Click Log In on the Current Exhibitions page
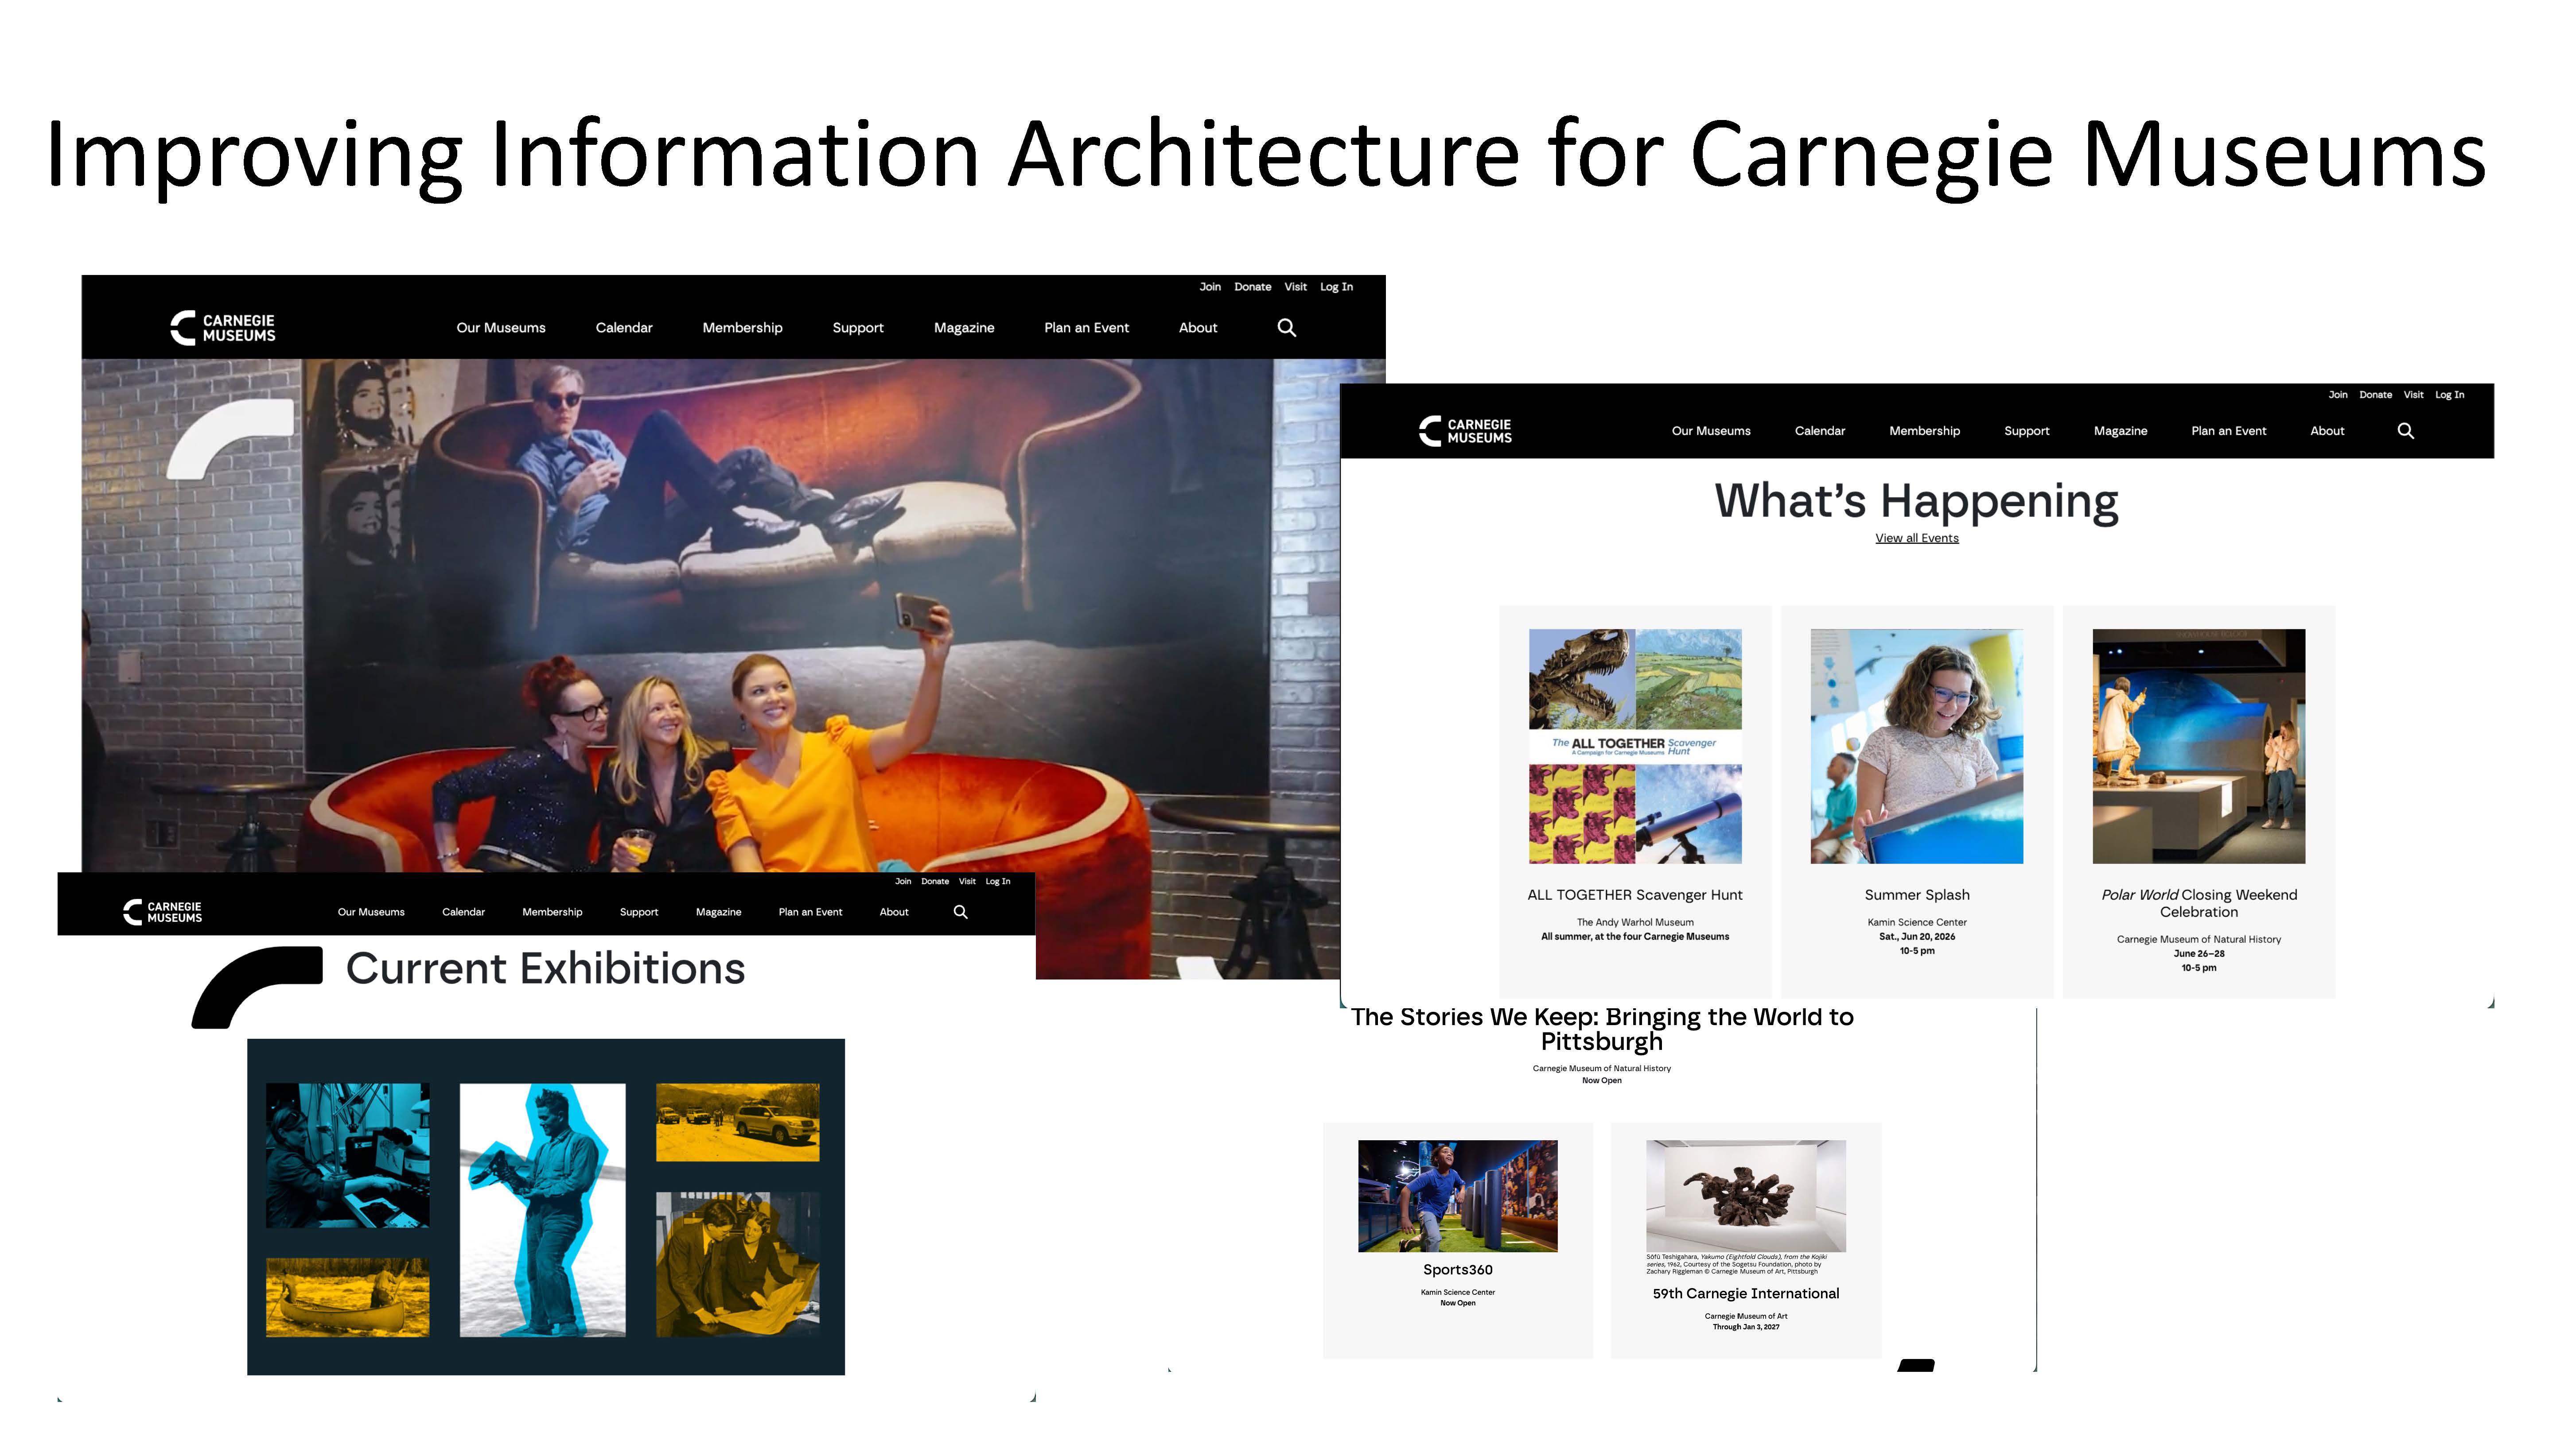Image resolution: width=2576 pixels, height=1448 pixels. [998, 881]
